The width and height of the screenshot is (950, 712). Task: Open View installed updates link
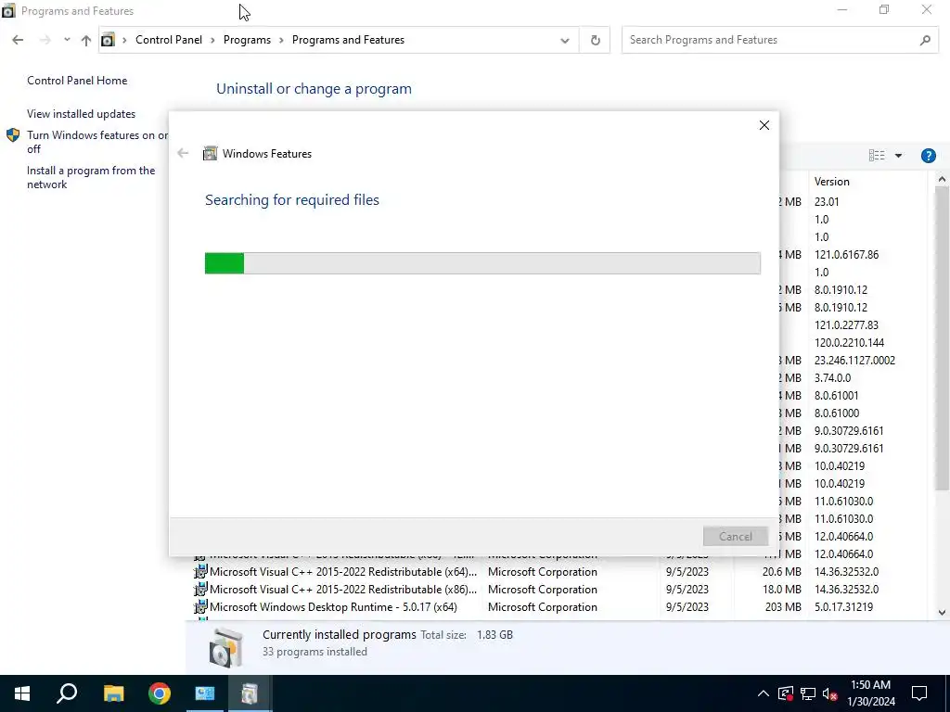click(x=82, y=114)
